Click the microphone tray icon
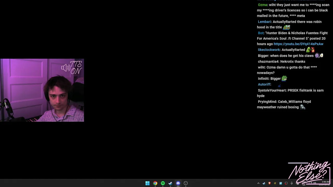The width and height of the screenshot is (333, 187). tap(292, 183)
